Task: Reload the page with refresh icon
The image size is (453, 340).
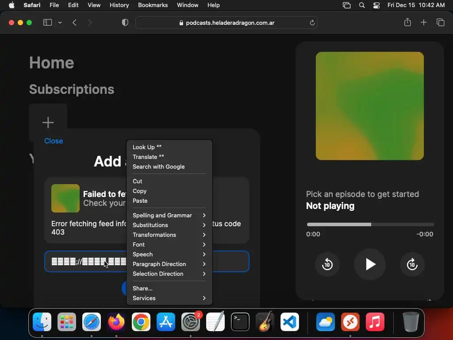Action: click(x=312, y=23)
